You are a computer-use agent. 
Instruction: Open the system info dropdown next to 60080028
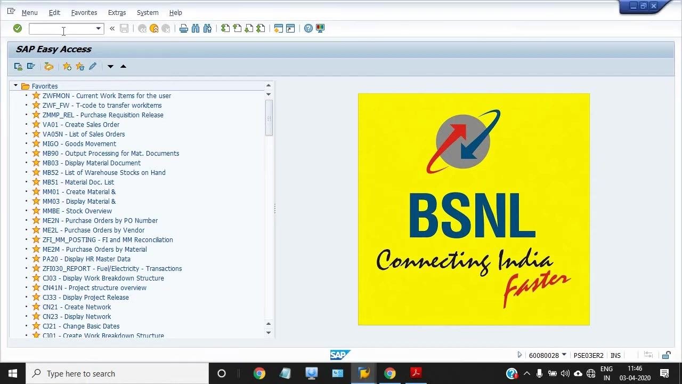(x=564, y=355)
